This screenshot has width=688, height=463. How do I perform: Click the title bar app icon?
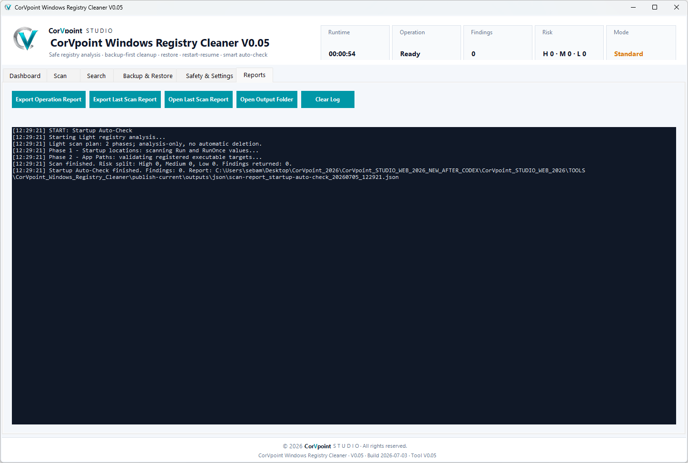point(8,7)
